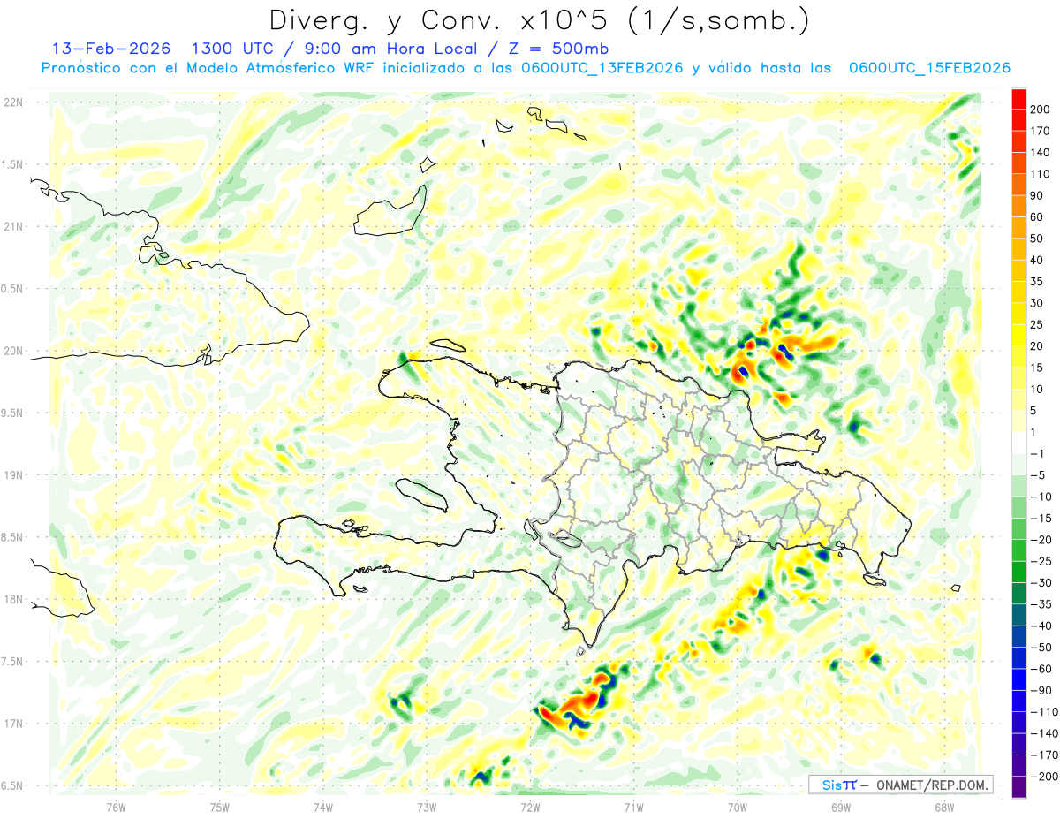Select the positive "140" color bar value
Image resolution: width=1060 pixels, height=819 pixels.
pyautogui.click(x=1041, y=152)
